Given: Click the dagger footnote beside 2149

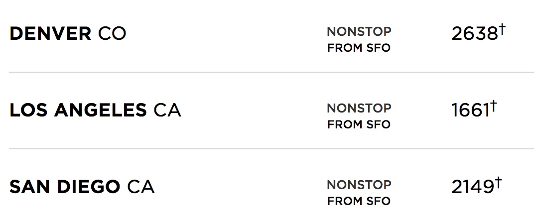Looking at the screenshot, I should 498,183.
